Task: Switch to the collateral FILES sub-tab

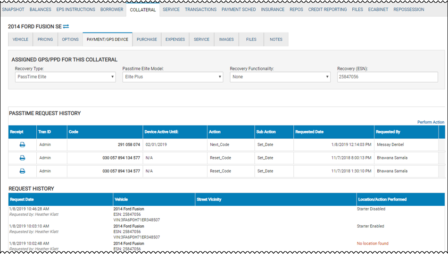Action: (251, 40)
